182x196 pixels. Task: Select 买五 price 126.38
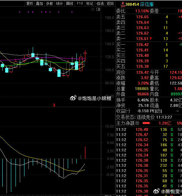click(x=142, y=66)
